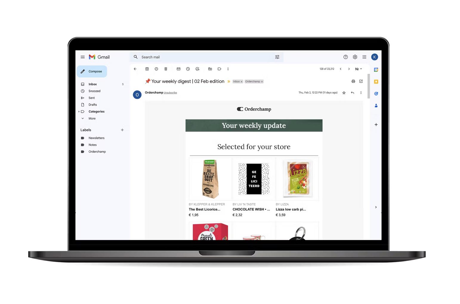Mark the email as unread

[178, 69]
